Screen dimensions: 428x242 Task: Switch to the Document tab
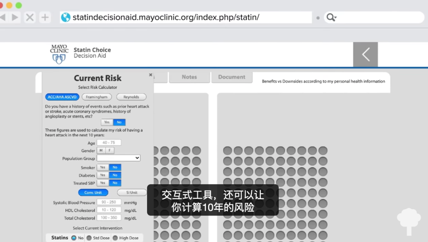232,77
